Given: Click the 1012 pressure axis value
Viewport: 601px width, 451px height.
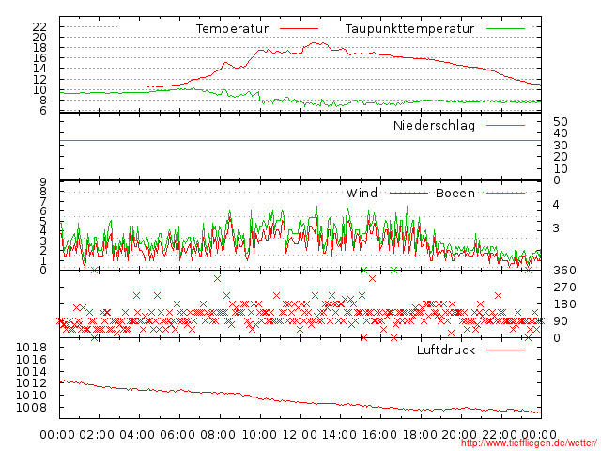Looking at the screenshot, I should pos(31,383).
